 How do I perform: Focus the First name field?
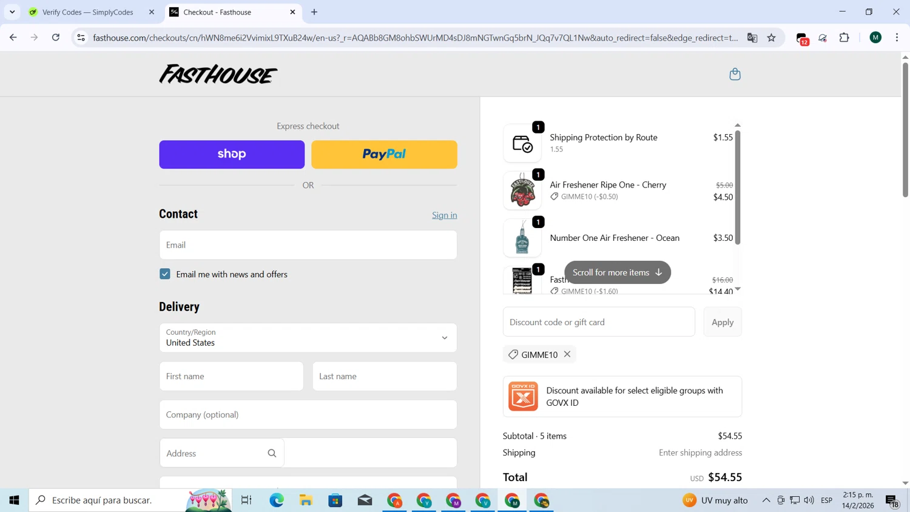pyautogui.click(x=231, y=376)
